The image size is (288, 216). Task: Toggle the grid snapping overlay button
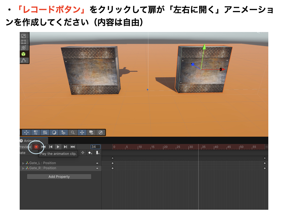(x=45, y=132)
